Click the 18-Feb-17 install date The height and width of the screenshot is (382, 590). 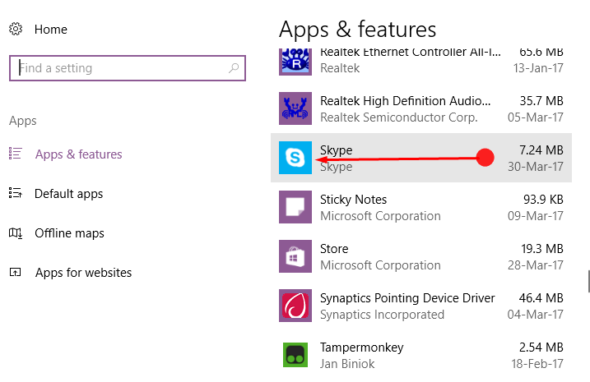point(537,364)
